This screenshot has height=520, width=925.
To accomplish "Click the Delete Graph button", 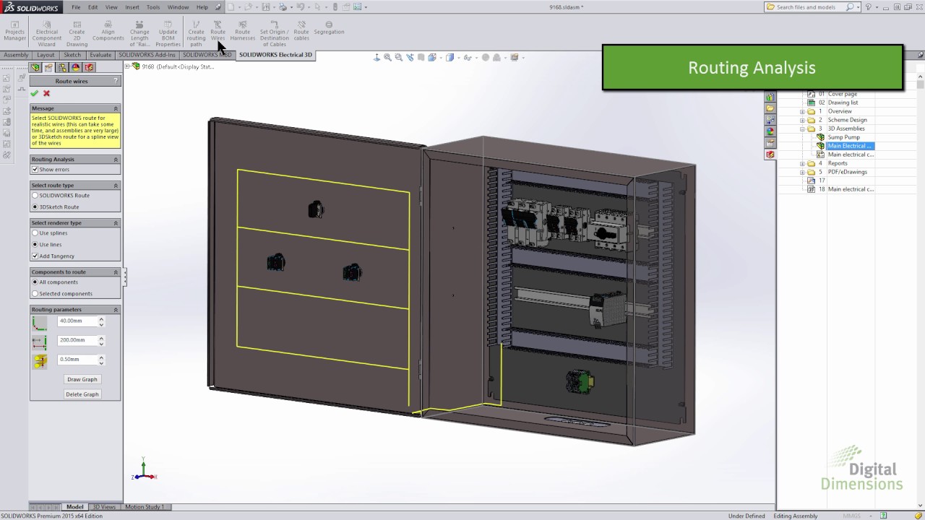I will coord(82,394).
